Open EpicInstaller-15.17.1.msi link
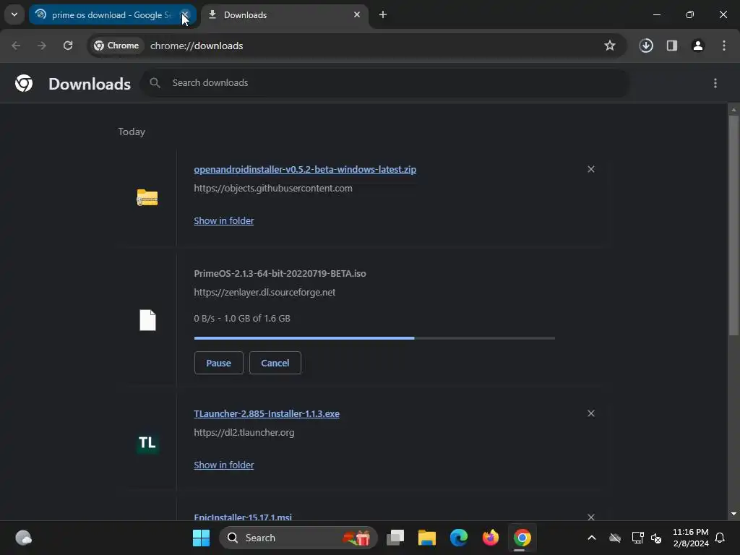 [x=243, y=517]
